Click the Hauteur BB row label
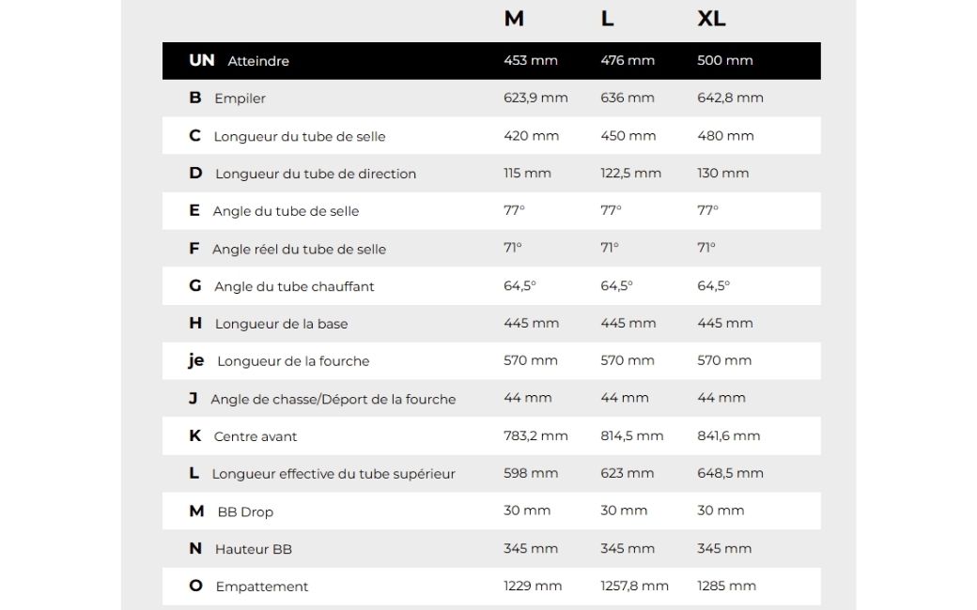The height and width of the screenshot is (610, 977). coord(253,549)
